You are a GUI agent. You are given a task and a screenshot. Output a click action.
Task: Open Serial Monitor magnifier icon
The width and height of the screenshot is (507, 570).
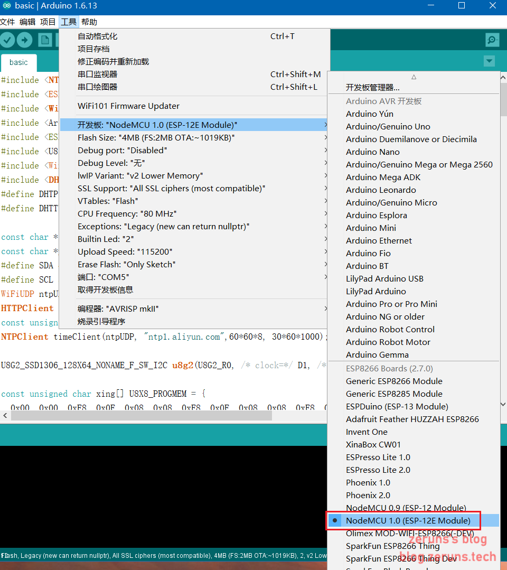point(492,40)
